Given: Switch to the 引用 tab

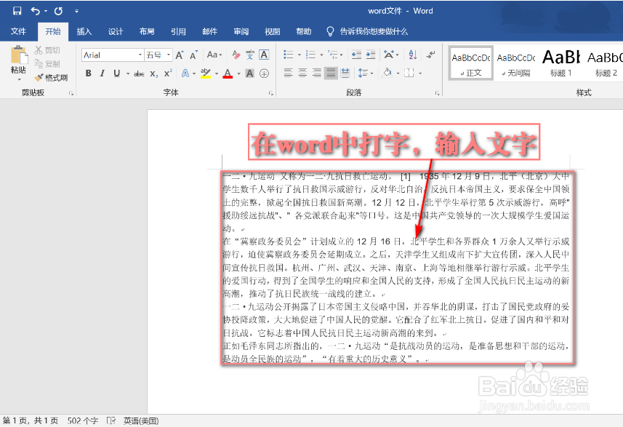Looking at the screenshot, I should click(178, 31).
